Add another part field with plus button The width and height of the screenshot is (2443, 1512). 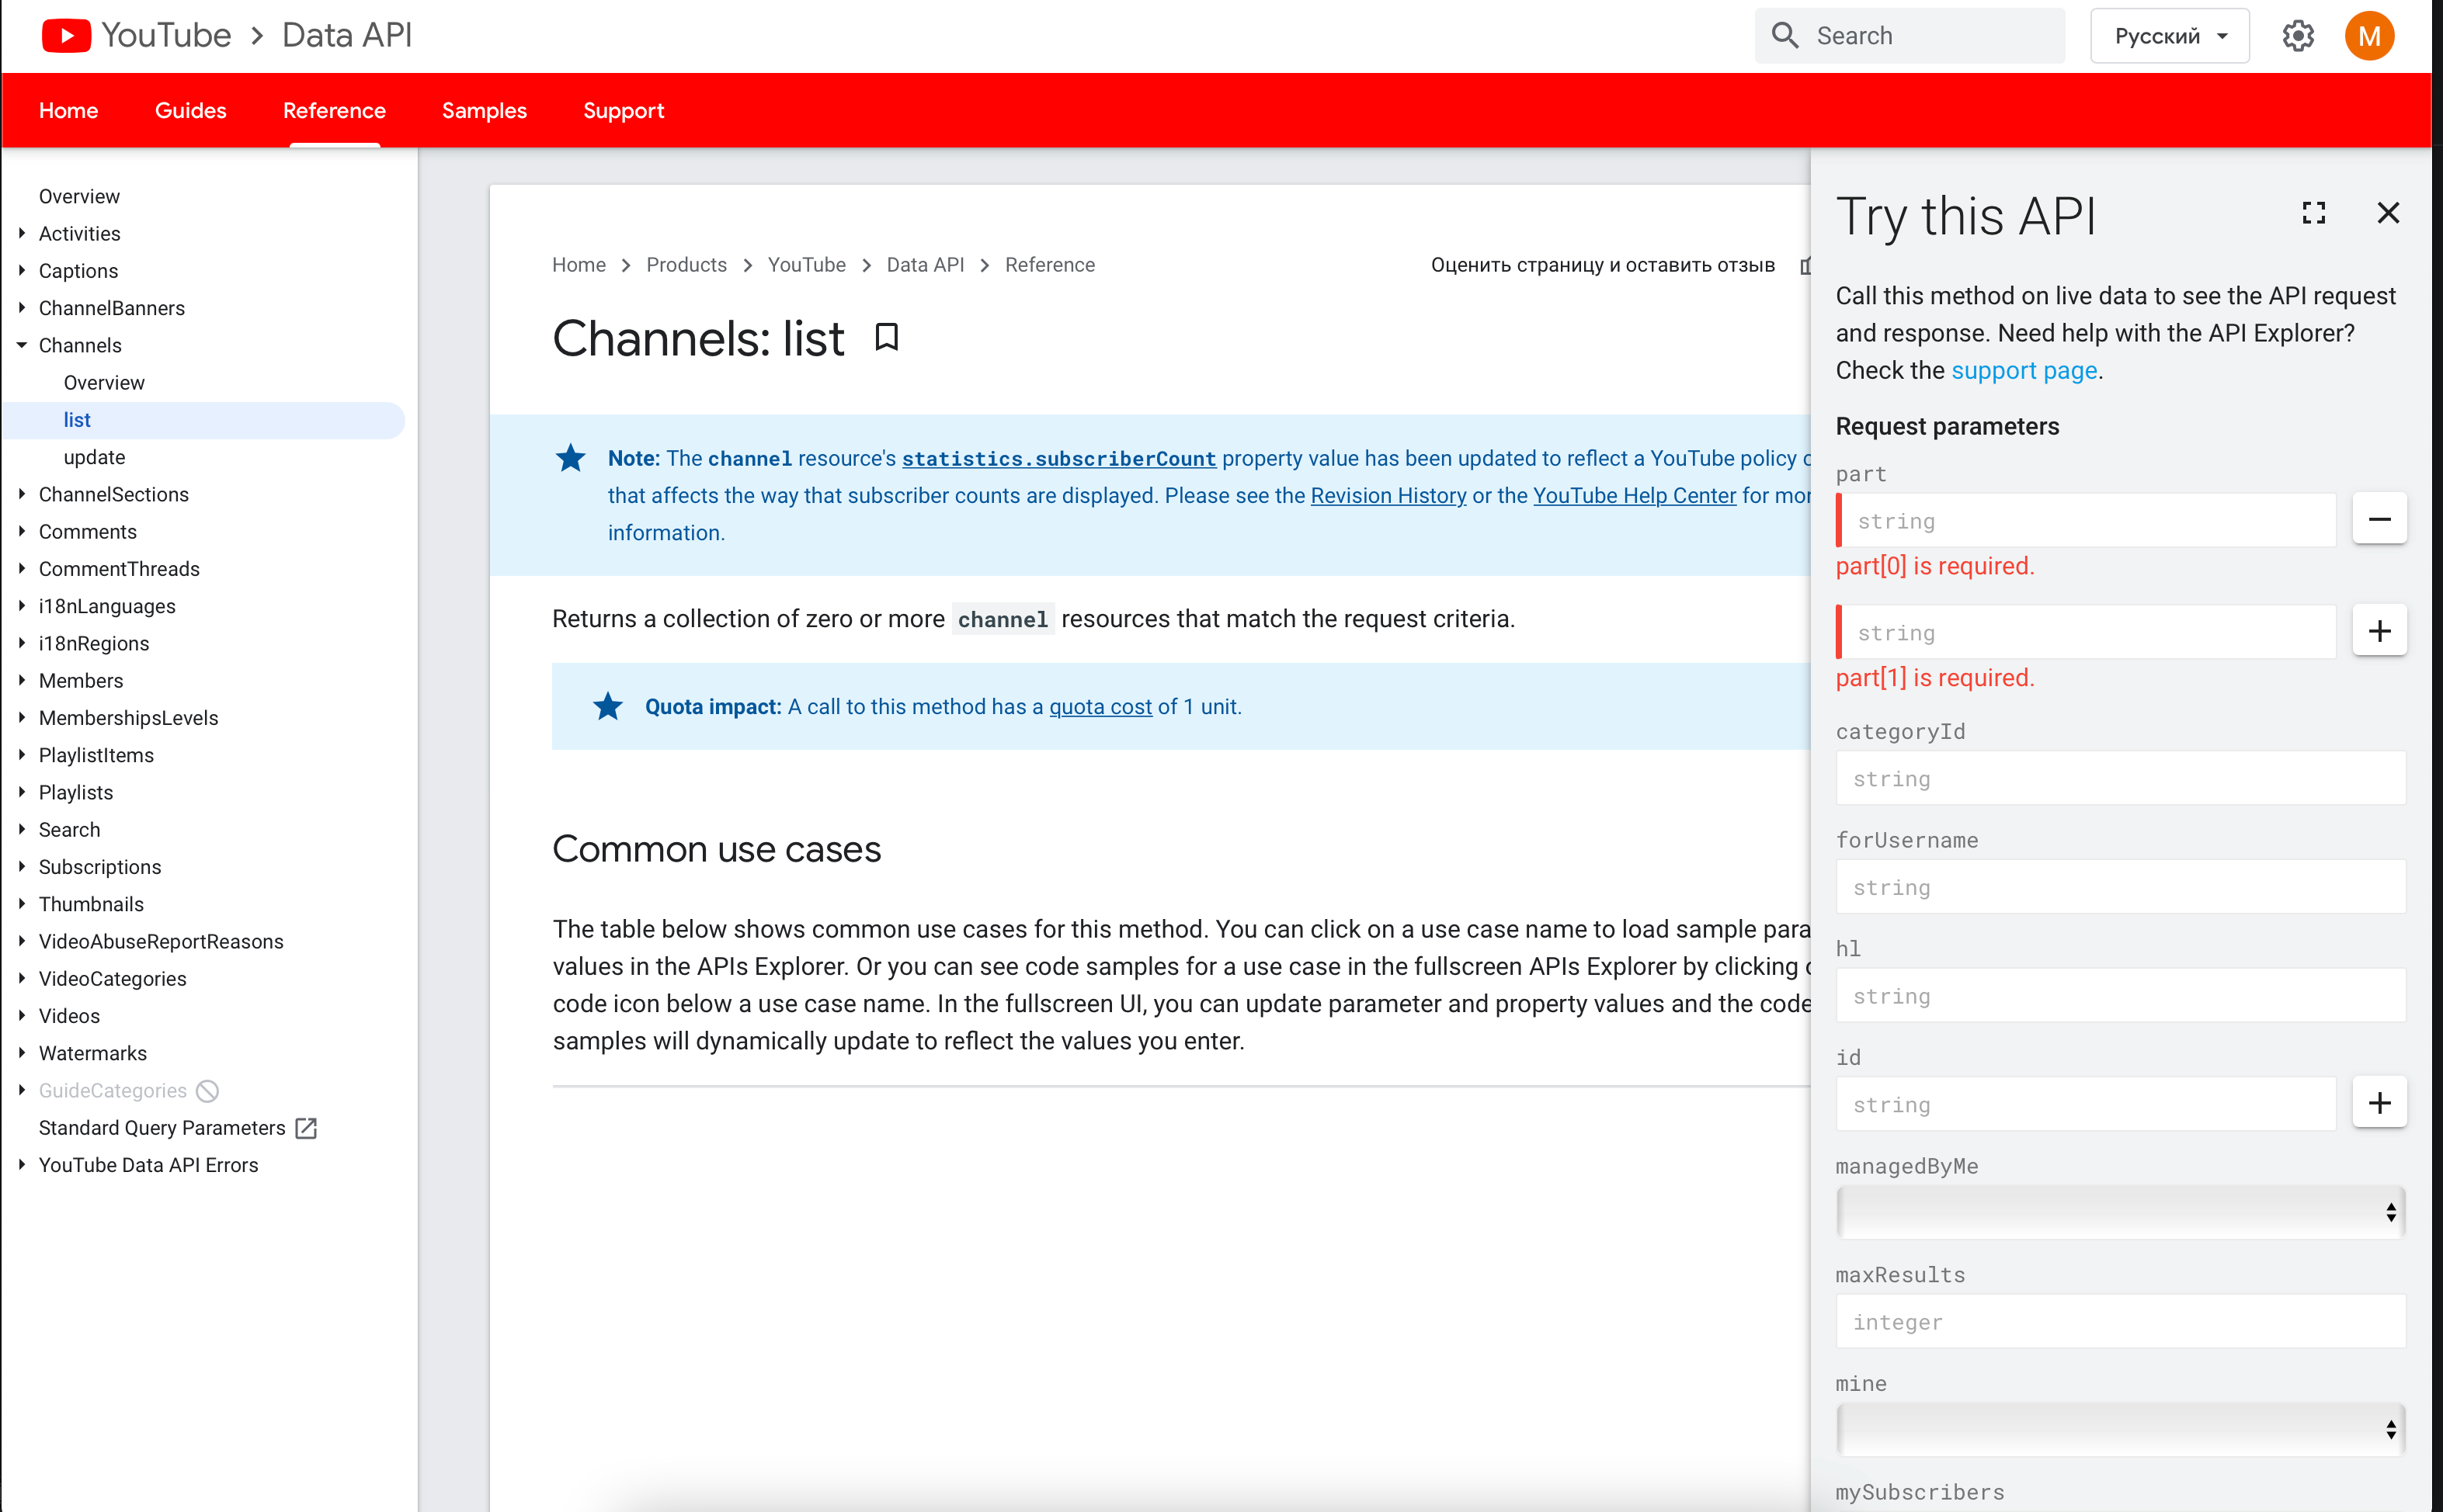point(2379,631)
